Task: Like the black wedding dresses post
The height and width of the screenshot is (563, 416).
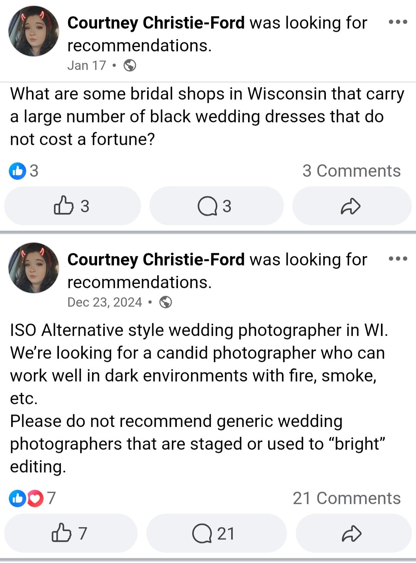Action: 72,206
